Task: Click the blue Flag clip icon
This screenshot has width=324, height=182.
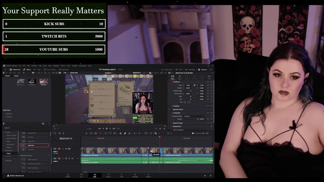Action: point(134,133)
